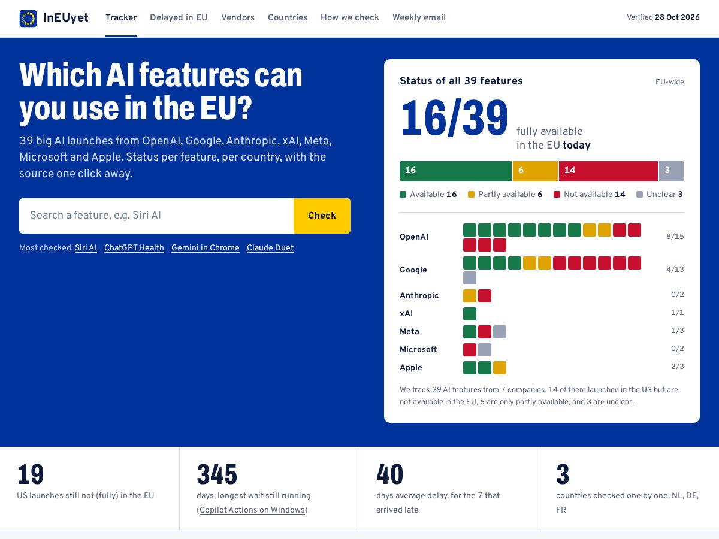This screenshot has height=539, width=719.
Task: Click the 1/3 count in Meta row
Action: (x=678, y=331)
